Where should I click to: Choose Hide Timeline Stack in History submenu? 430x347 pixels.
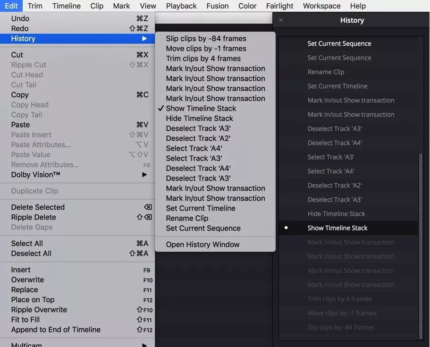(215, 118)
